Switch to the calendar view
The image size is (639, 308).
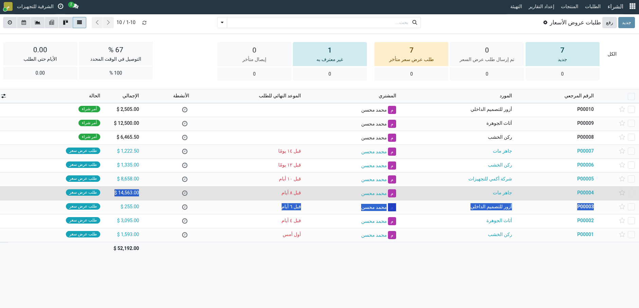(x=24, y=22)
